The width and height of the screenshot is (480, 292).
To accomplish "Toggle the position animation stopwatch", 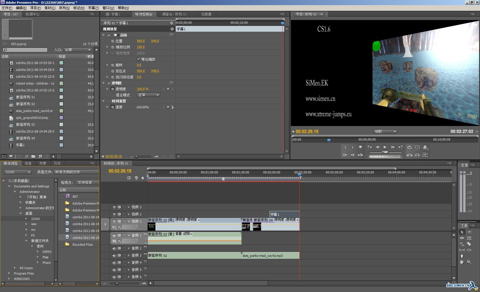I will click(x=113, y=41).
